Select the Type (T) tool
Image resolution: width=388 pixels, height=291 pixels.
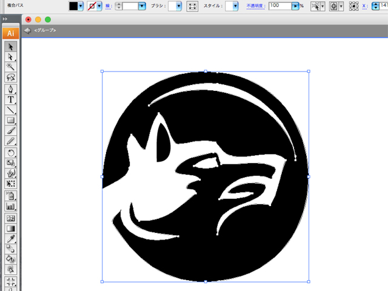(x=10, y=99)
